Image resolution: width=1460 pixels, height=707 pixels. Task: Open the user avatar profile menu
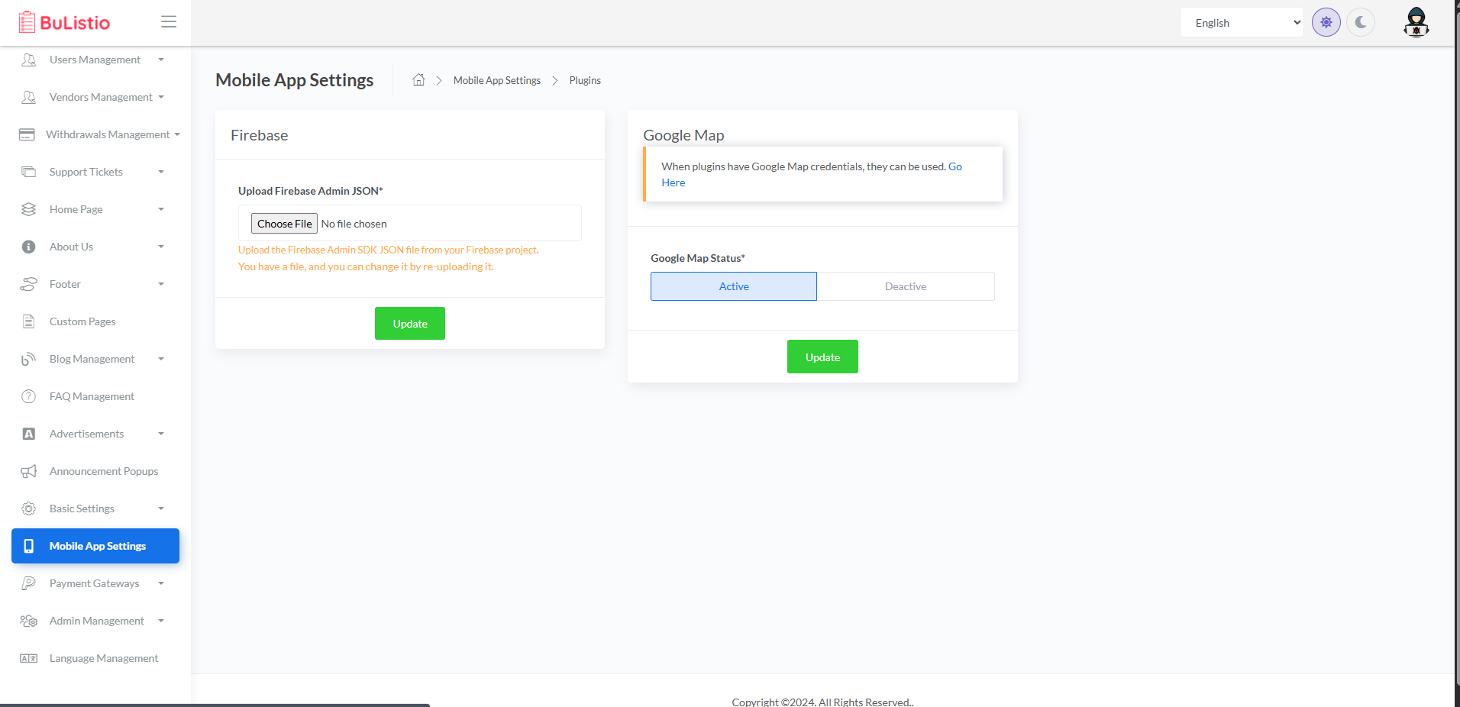coord(1416,22)
